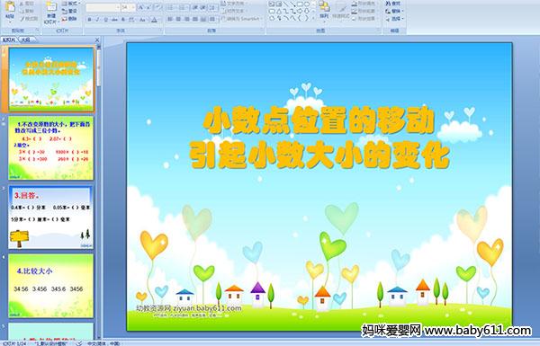This screenshot has height=346, width=540.
Task: Click the font color A icon
Action: pos(154,20)
